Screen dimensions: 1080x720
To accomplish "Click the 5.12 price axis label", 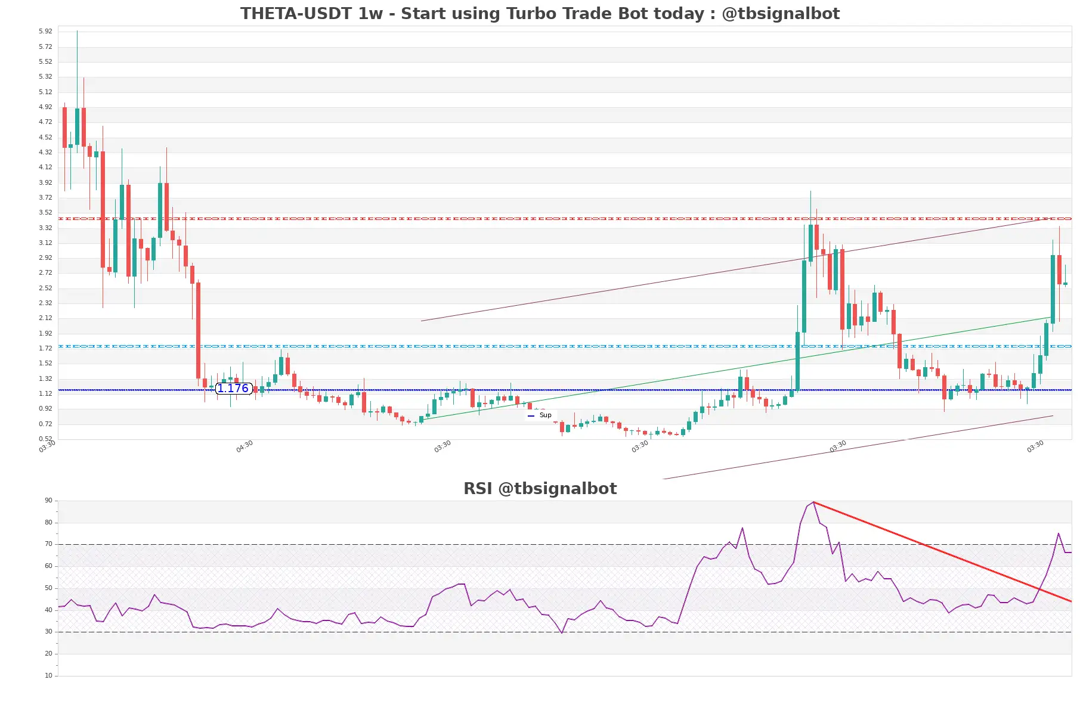I will click(45, 92).
